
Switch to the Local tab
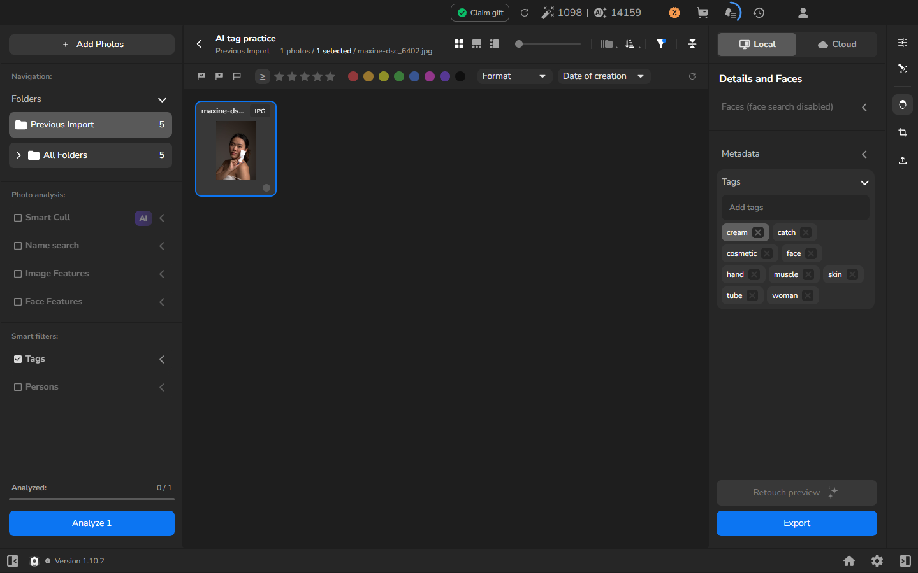pos(757,45)
